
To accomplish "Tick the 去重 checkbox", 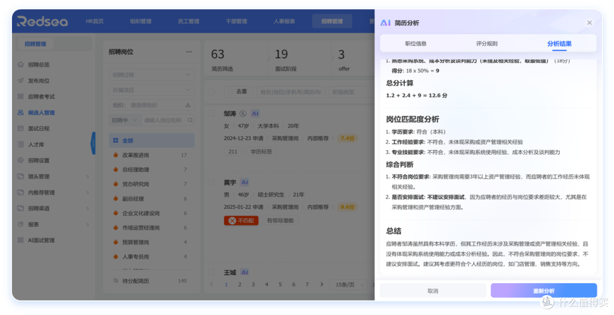I will (x=230, y=92).
